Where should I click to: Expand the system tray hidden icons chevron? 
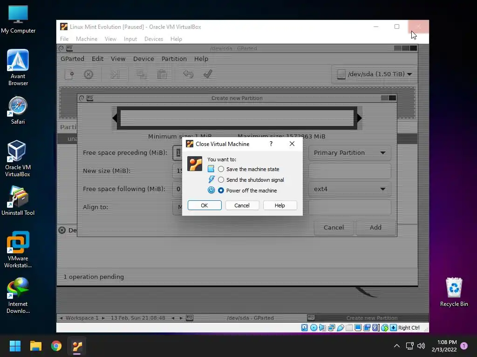tap(397, 346)
